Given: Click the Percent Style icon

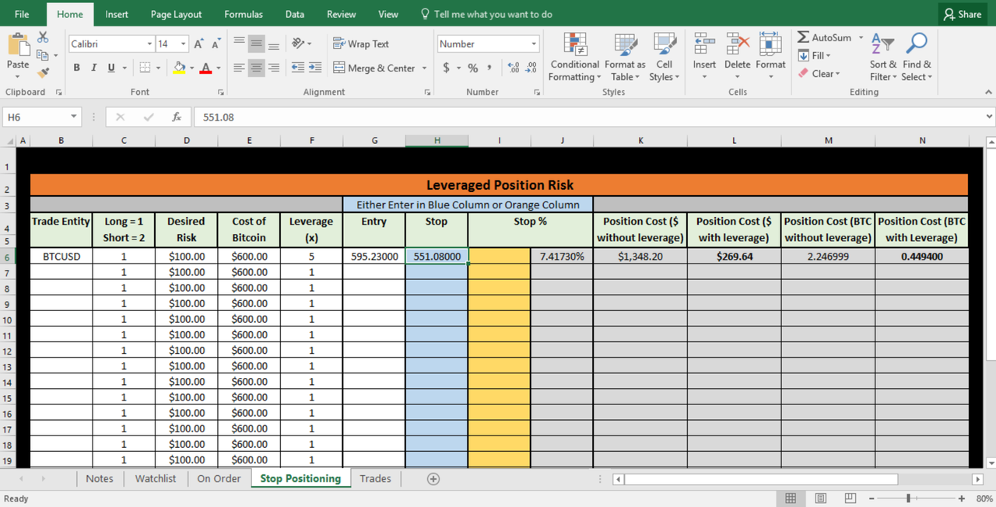Looking at the screenshot, I should coord(472,68).
